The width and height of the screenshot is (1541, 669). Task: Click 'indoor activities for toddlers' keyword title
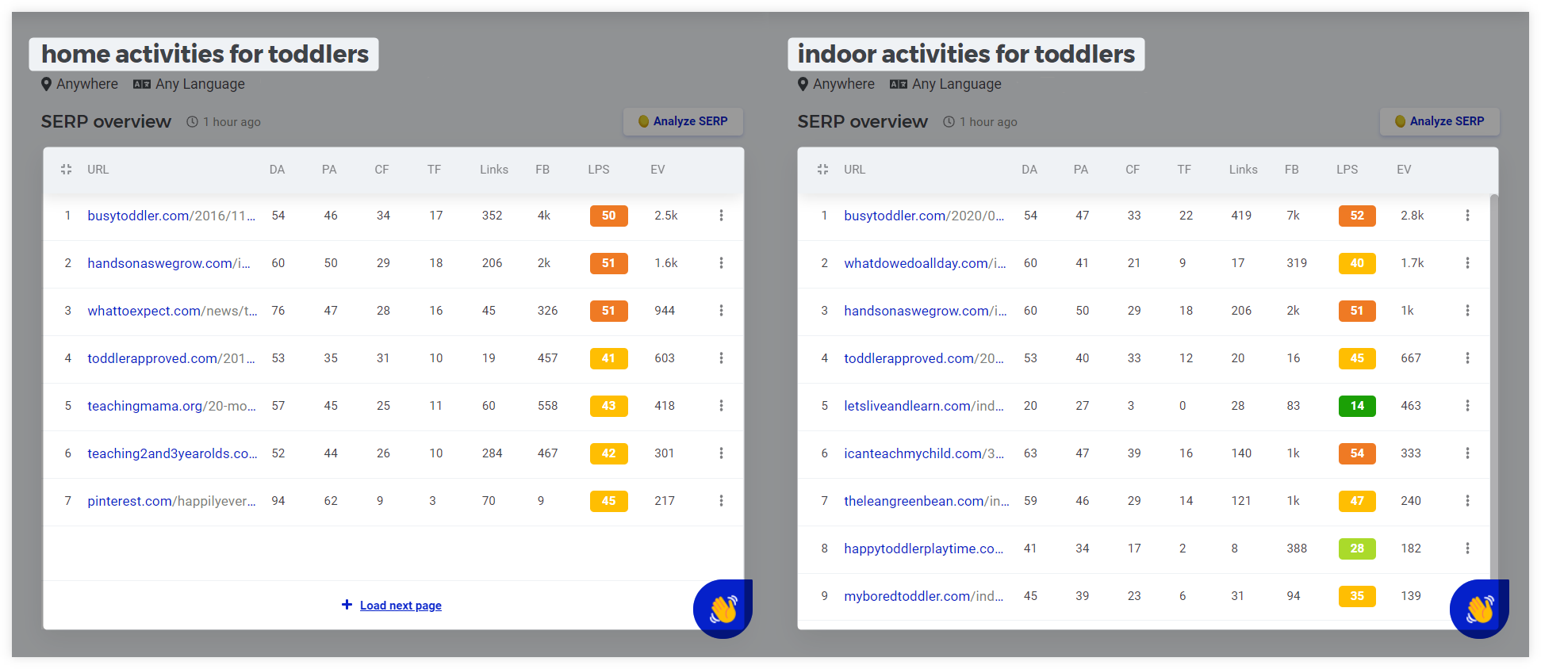click(966, 54)
